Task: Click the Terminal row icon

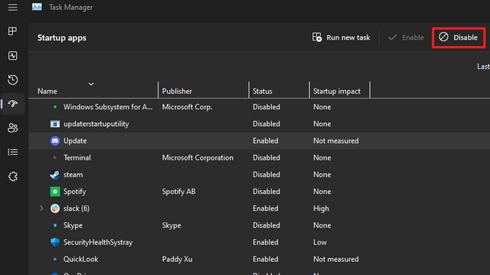Action: (x=55, y=158)
